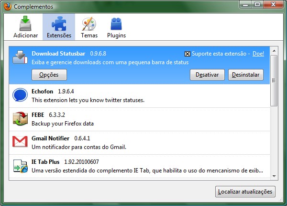
Task: Select the Echofon extension row name
Action: 42,92
